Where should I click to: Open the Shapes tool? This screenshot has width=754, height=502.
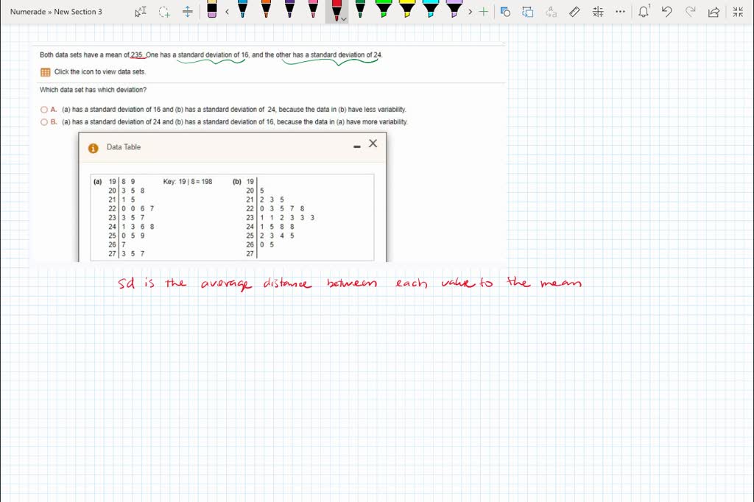coord(505,12)
